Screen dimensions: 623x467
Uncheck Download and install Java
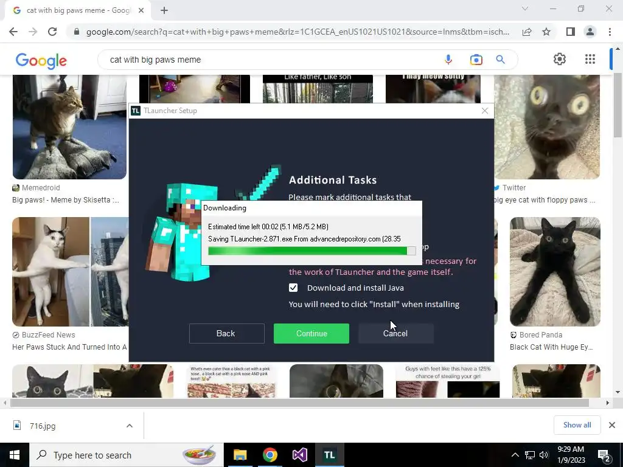pos(293,288)
